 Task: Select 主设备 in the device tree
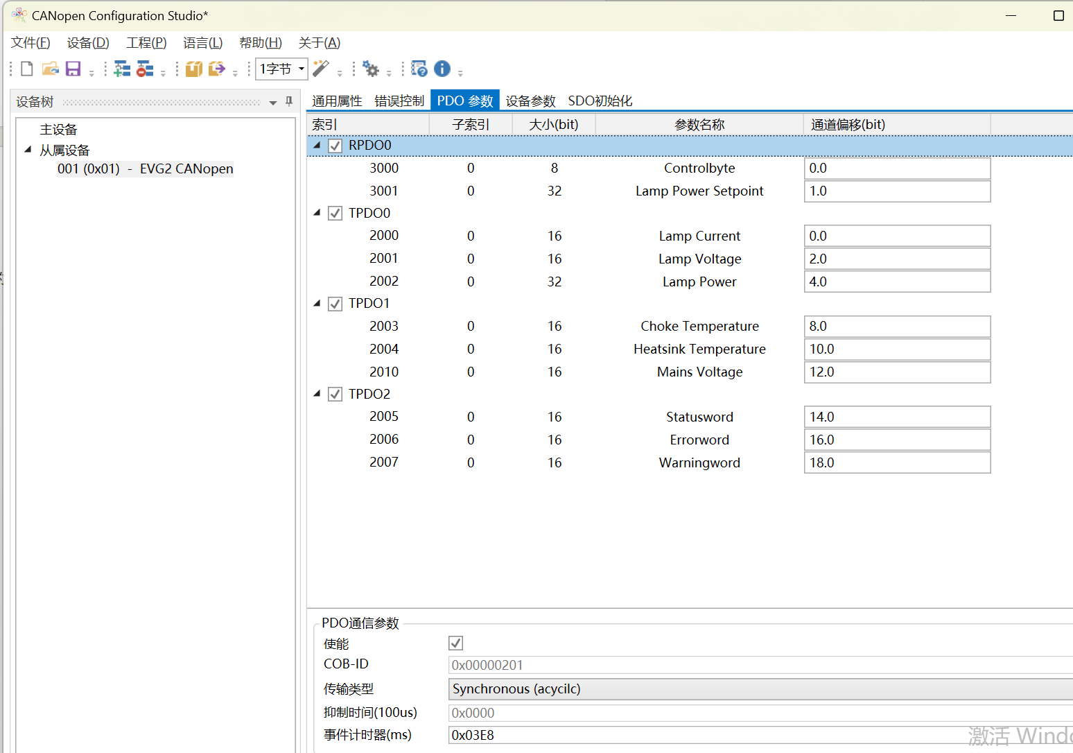click(58, 130)
